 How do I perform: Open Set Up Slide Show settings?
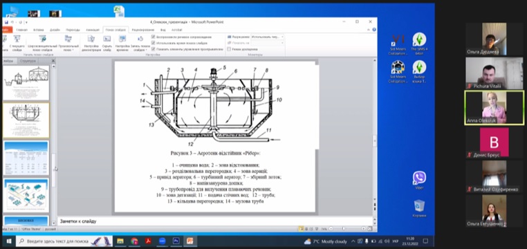(91, 43)
